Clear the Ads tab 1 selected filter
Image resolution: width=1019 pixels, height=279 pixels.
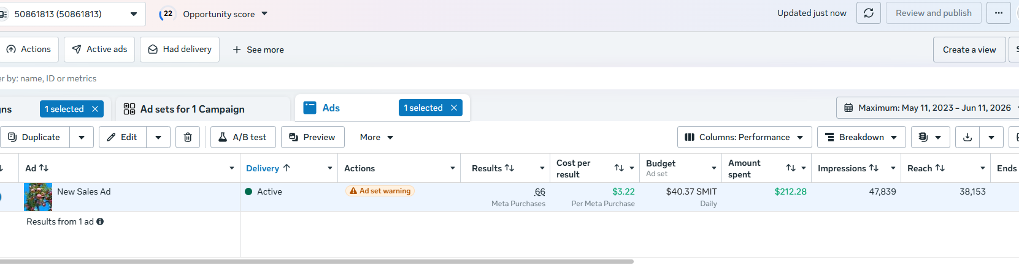454,108
